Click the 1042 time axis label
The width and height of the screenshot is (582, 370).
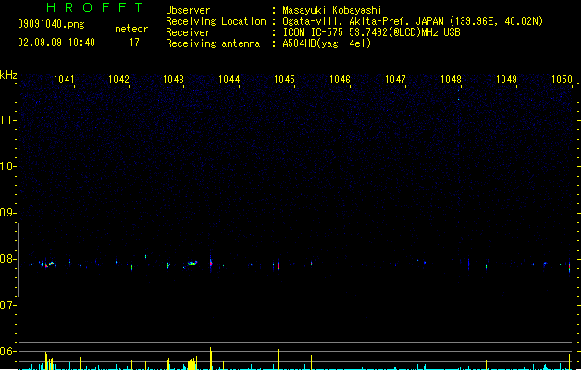[x=118, y=80]
